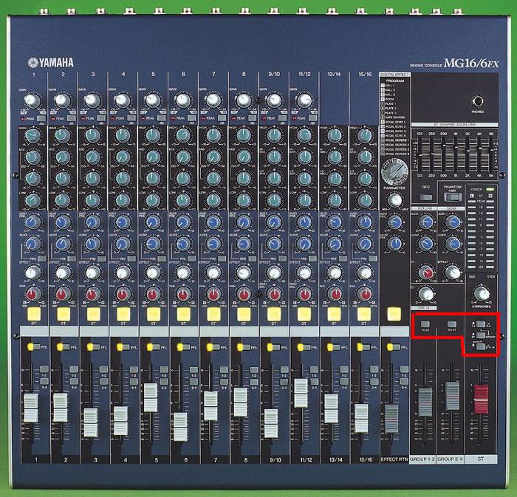517x497 pixels.
Task: Click the ROOM program entry
Action: (387, 99)
